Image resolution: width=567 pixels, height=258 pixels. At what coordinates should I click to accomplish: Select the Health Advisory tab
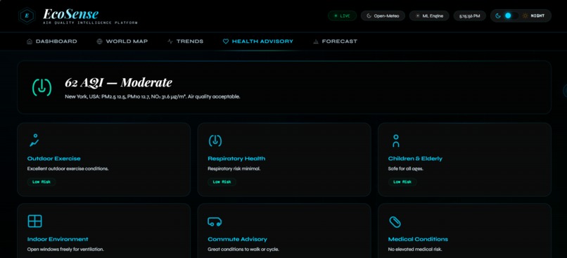pos(258,41)
